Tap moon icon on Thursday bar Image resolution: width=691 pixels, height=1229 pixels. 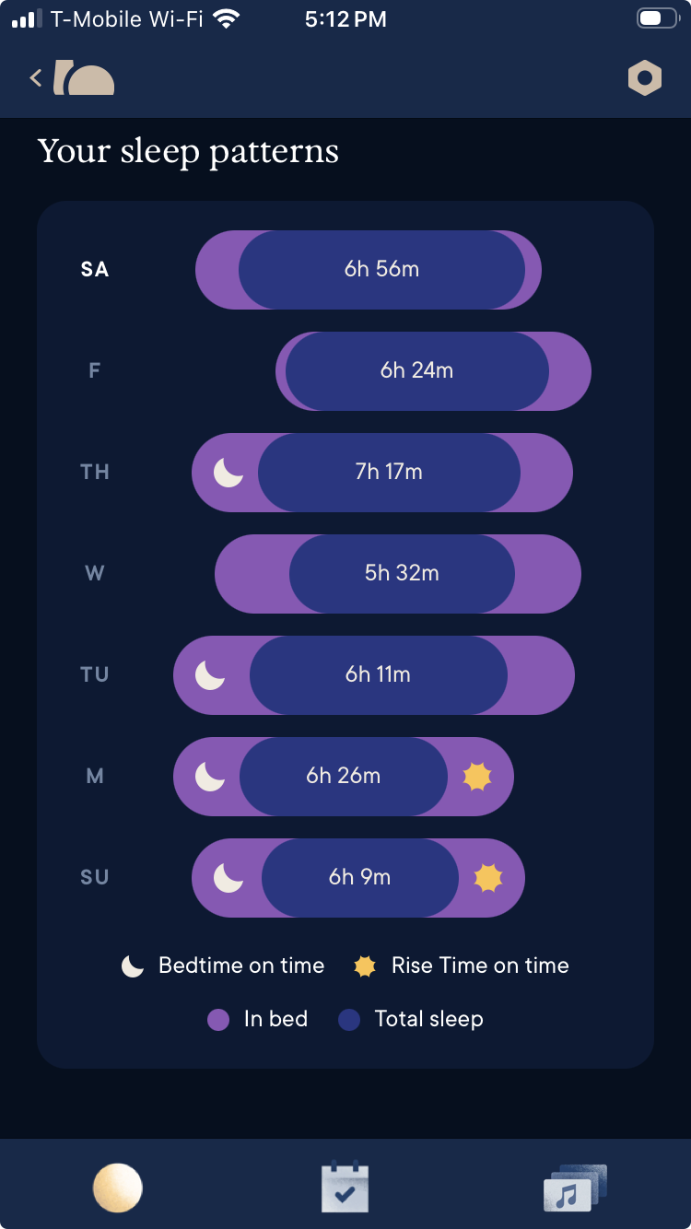(228, 473)
